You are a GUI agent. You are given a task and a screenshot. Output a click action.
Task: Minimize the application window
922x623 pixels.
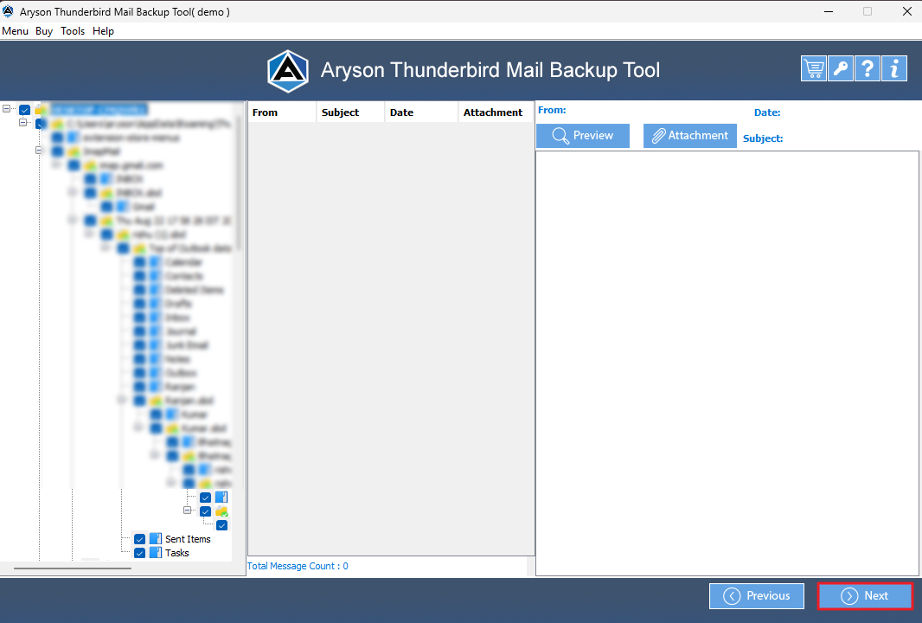(x=829, y=12)
